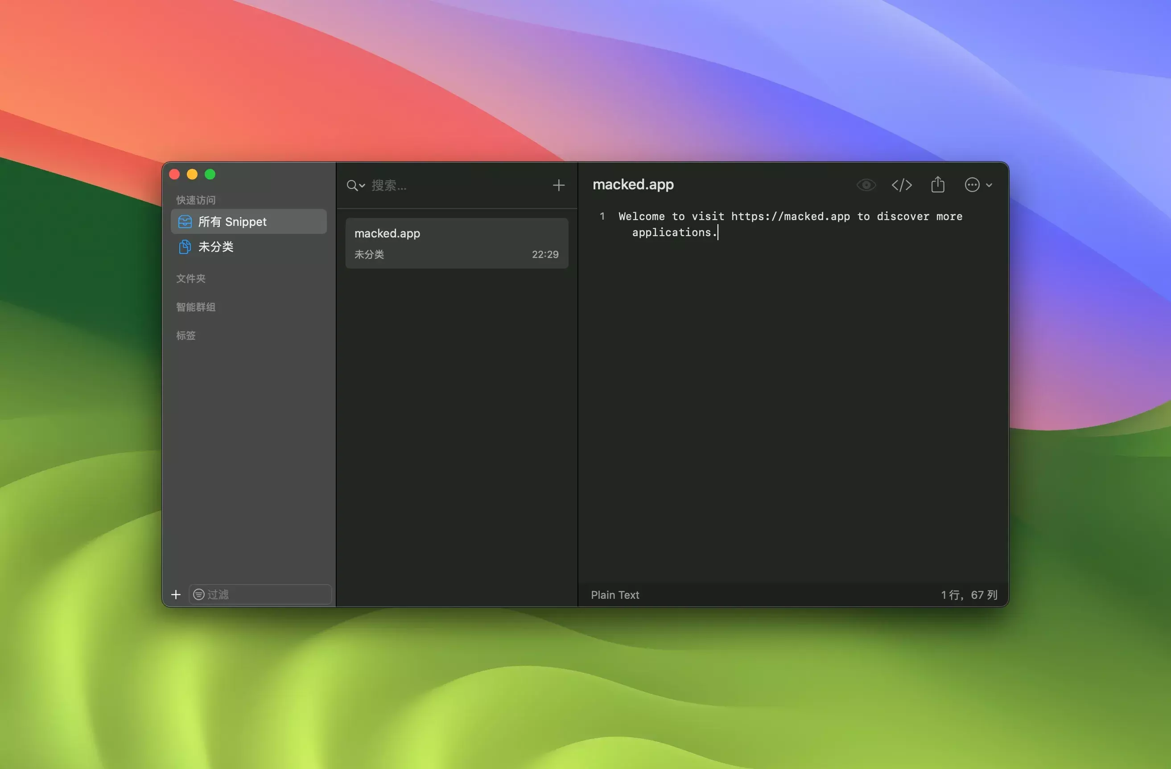The width and height of the screenshot is (1171, 769).
Task: Click the 所有 Snippet tray icon
Action: pos(185,222)
